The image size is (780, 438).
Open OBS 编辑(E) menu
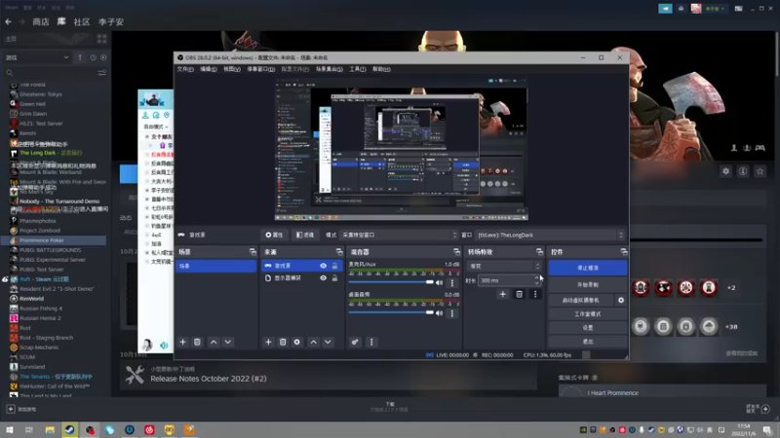[209, 69]
